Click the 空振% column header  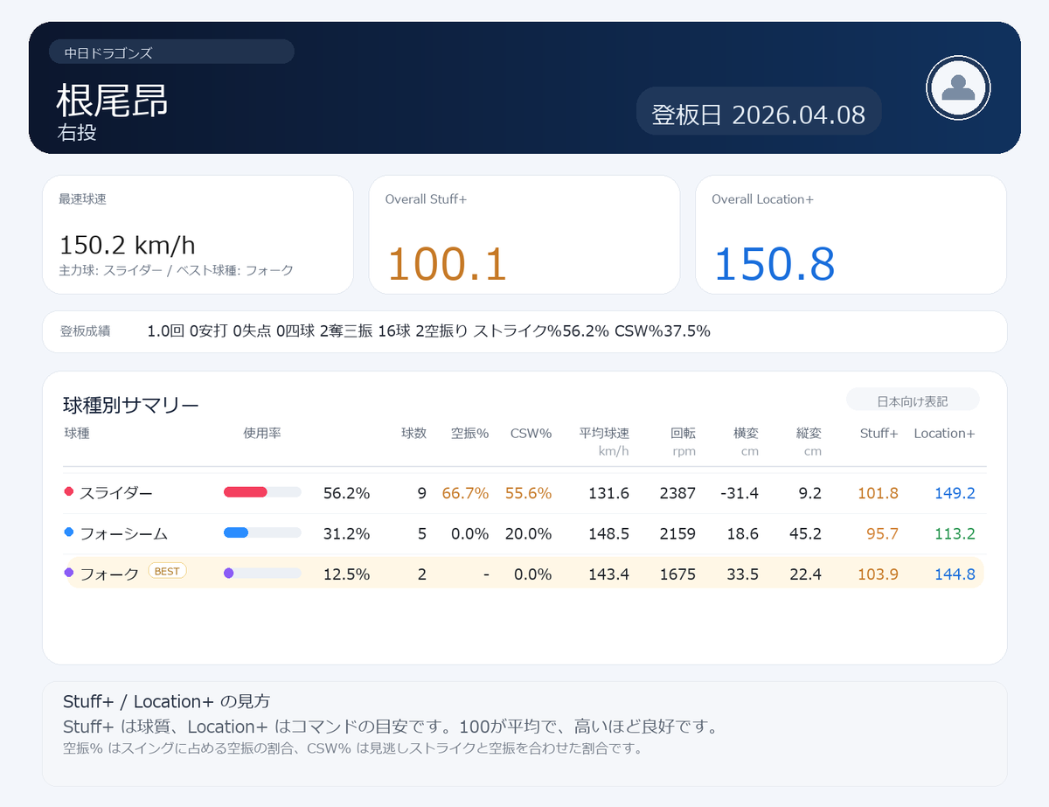point(469,433)
